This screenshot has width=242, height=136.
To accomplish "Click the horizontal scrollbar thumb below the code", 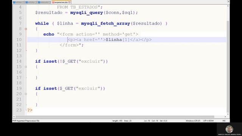I will click(115, 117).
